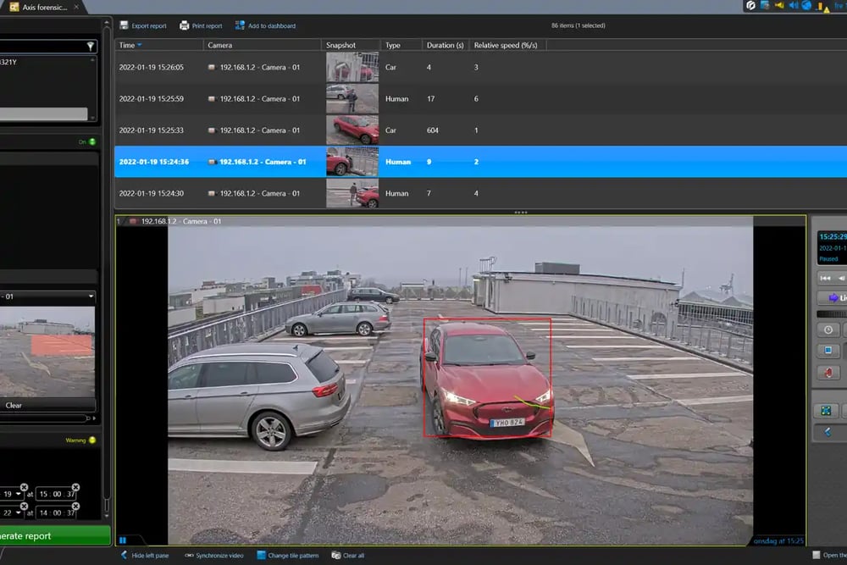Click the filter funnel icon in search box
847x565 pixels.
pos(91,47)
